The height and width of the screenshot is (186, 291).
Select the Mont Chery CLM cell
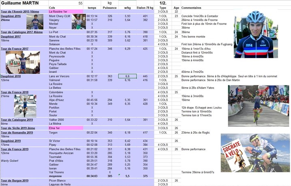pos(60,16)
